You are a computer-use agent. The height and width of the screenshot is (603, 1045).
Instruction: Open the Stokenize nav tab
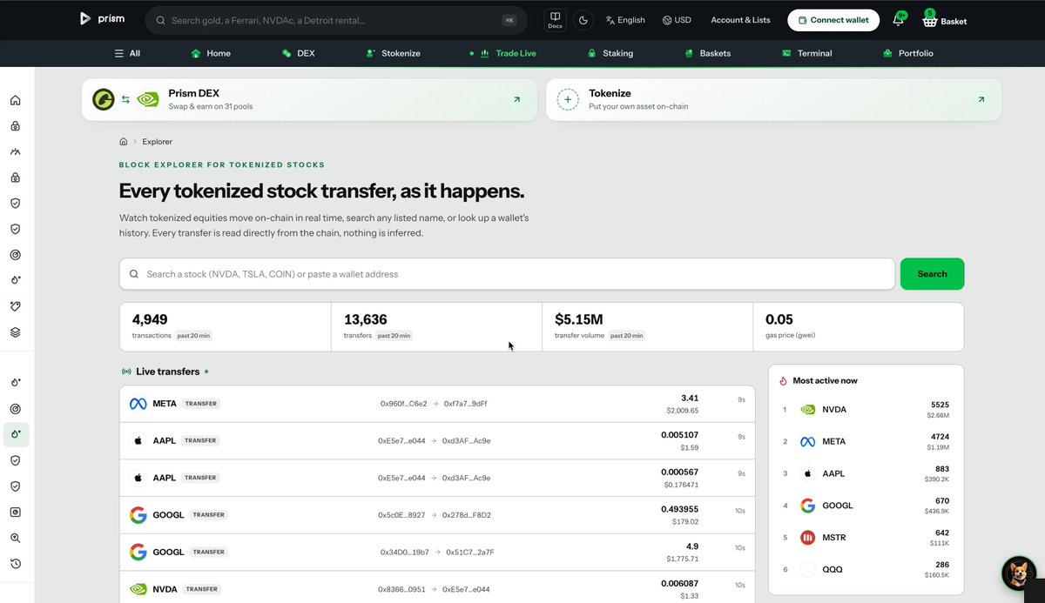tap(394, 53)
